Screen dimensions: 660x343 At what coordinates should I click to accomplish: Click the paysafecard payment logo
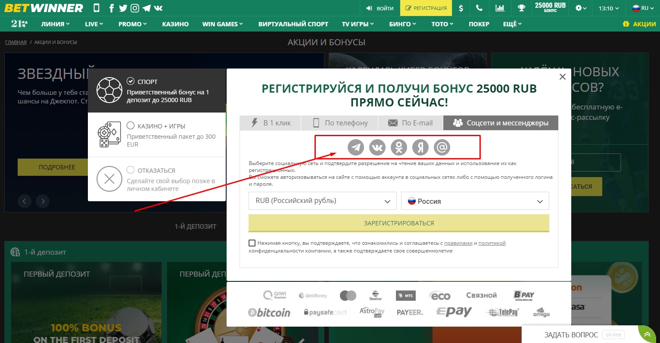(325, 312)
